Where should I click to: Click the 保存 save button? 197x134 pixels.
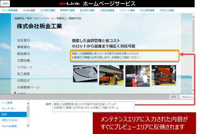pos(174,97)
